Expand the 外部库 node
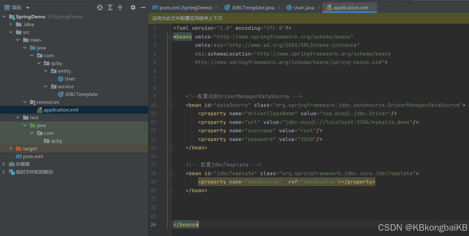The width and height of the screenshot is (469, 236). coord(4,164)
